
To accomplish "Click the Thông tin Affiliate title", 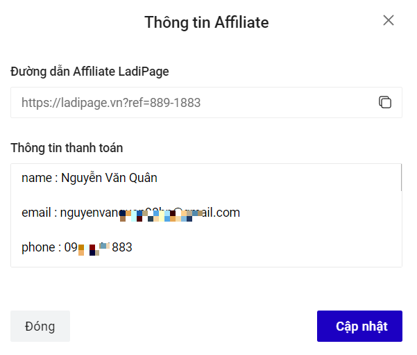I will [x=207, y=22].
